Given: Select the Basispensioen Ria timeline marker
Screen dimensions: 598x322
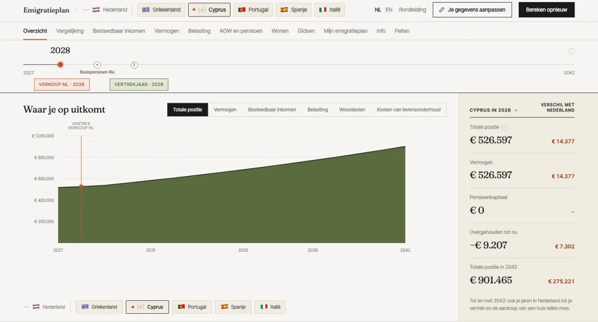Looking at the screenshot, I should tap(97, 65).
